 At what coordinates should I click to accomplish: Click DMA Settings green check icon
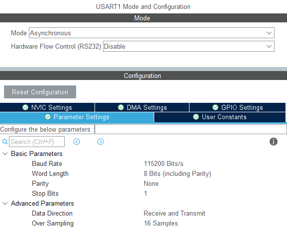click(121, 107)
